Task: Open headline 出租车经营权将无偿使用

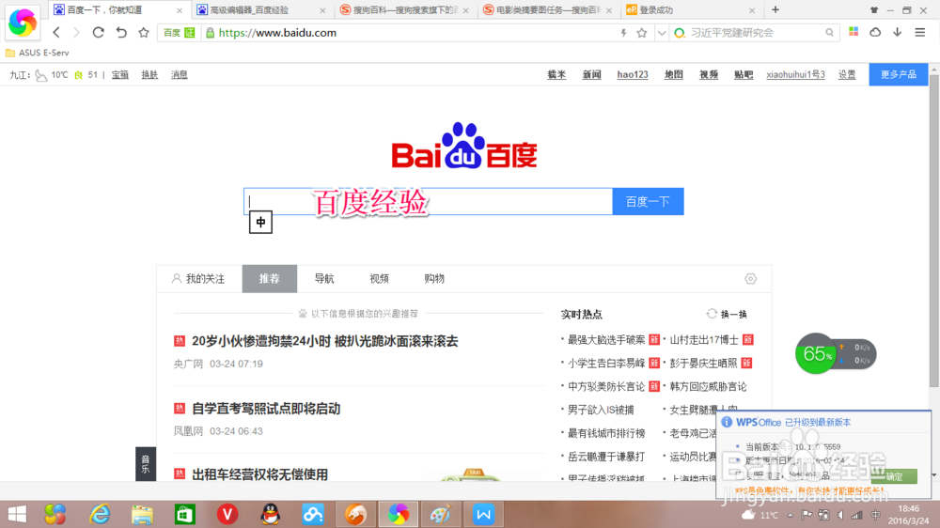Action: point(259,474)
